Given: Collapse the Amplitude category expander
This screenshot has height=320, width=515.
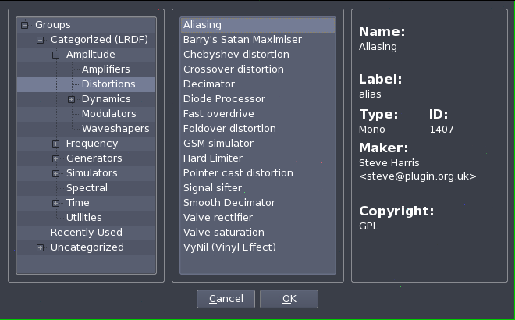Looking at the screenshot, I should coord(56,55).
